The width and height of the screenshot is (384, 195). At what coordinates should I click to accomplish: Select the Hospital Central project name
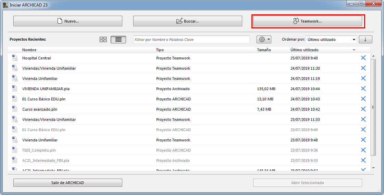(37, 58)
